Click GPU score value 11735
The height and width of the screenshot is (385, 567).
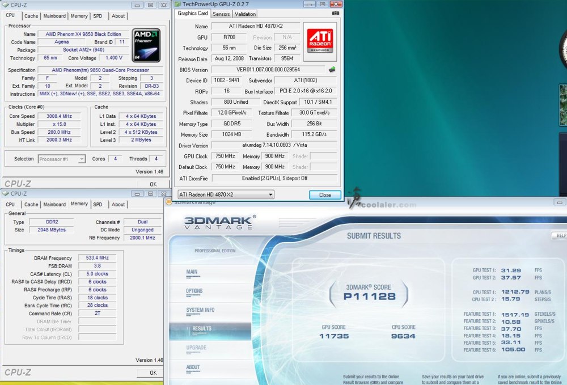click(334, 336)
